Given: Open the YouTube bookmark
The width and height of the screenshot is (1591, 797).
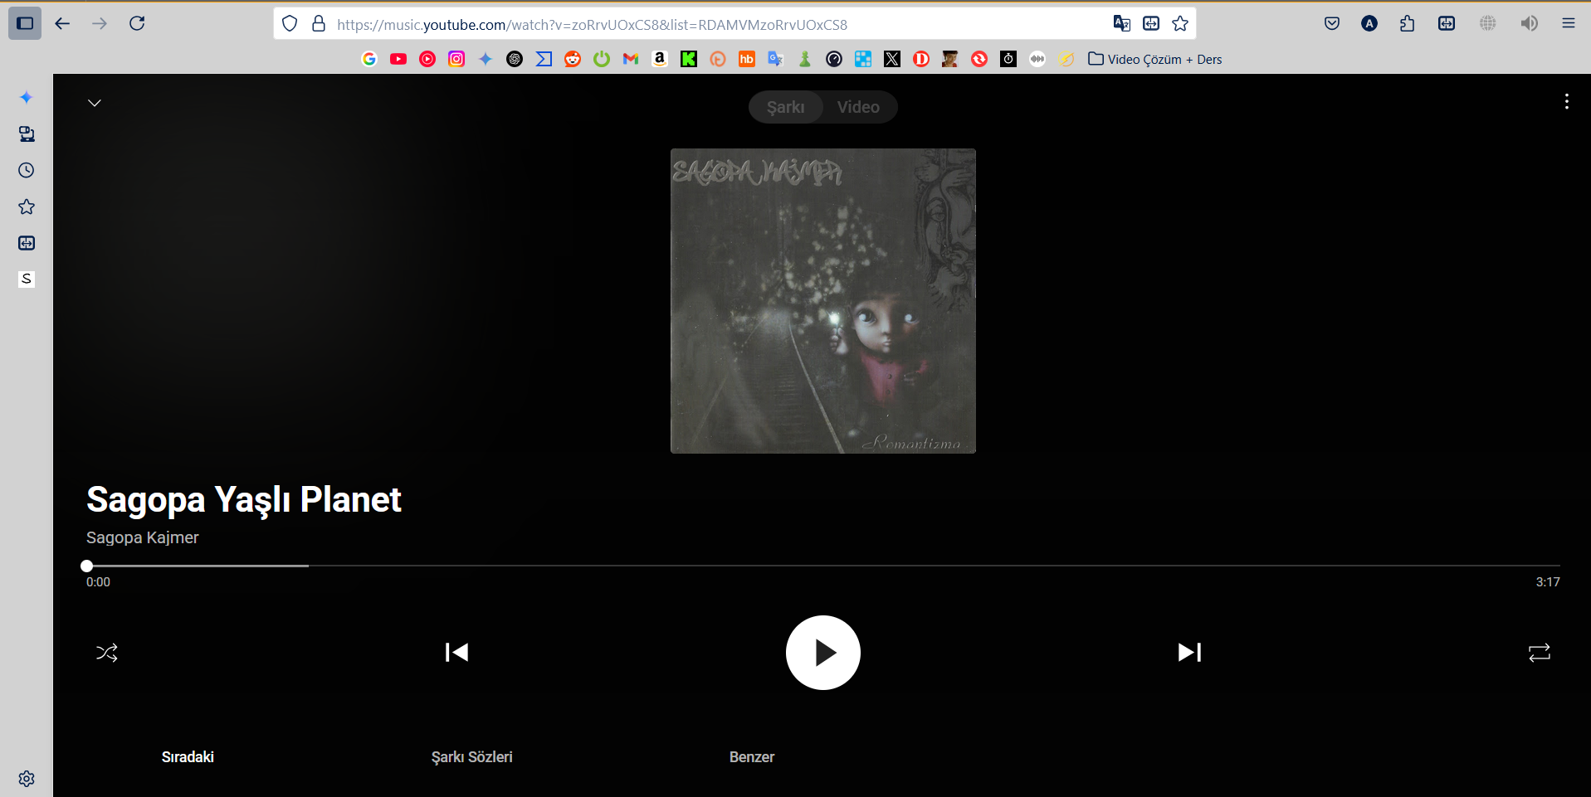Looking at the screenshot, I should 398,59.
